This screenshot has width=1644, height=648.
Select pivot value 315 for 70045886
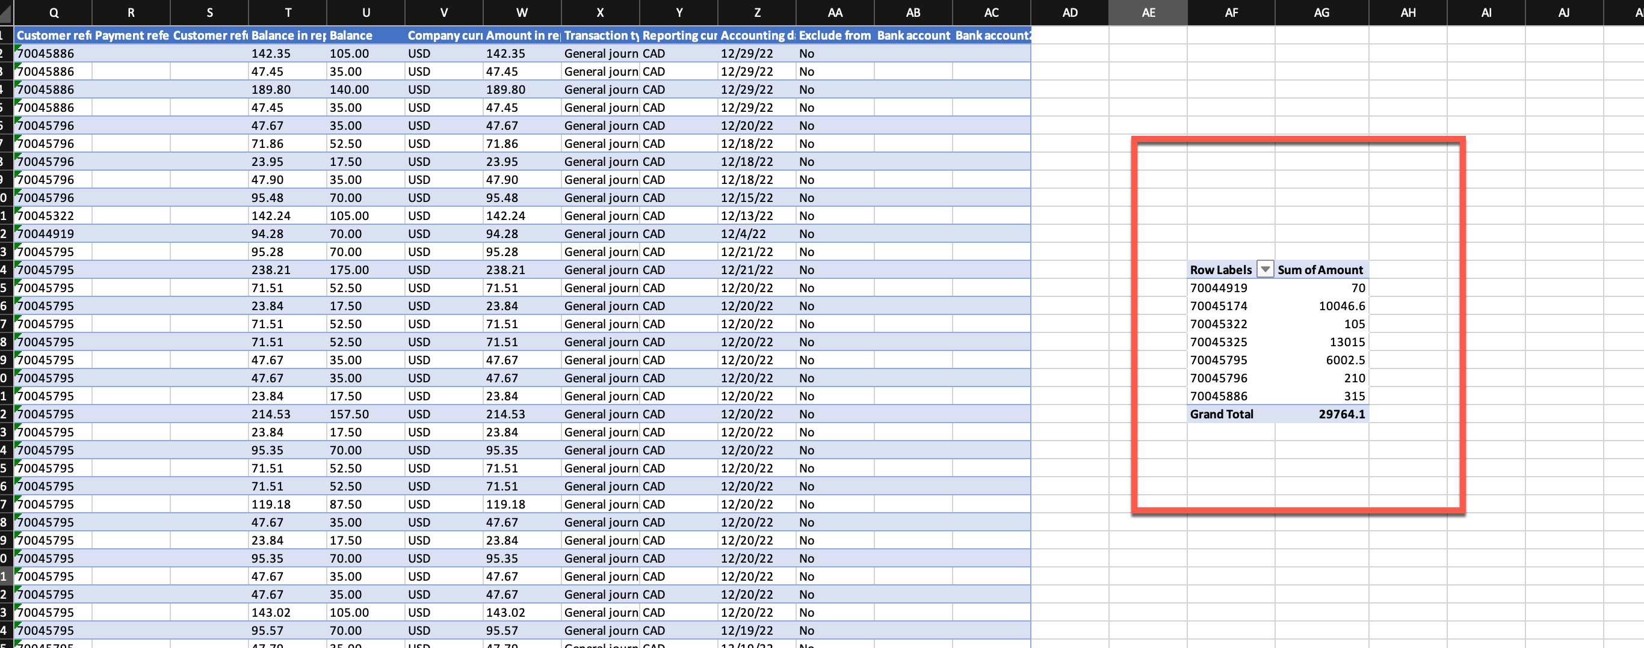1321,396
